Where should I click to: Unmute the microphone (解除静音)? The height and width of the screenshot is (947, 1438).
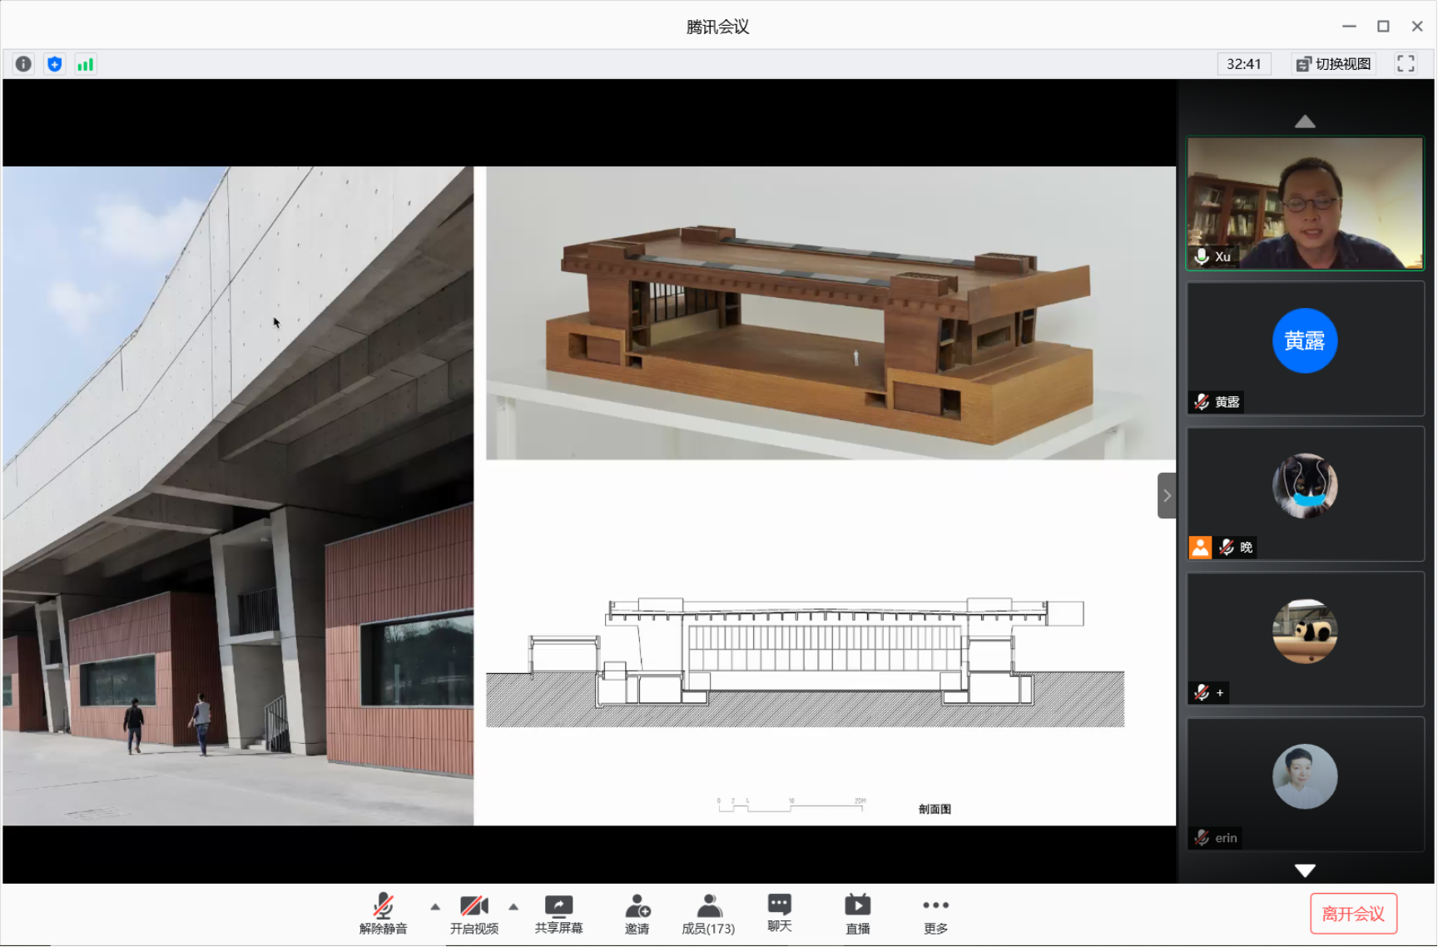pos(383,914)
